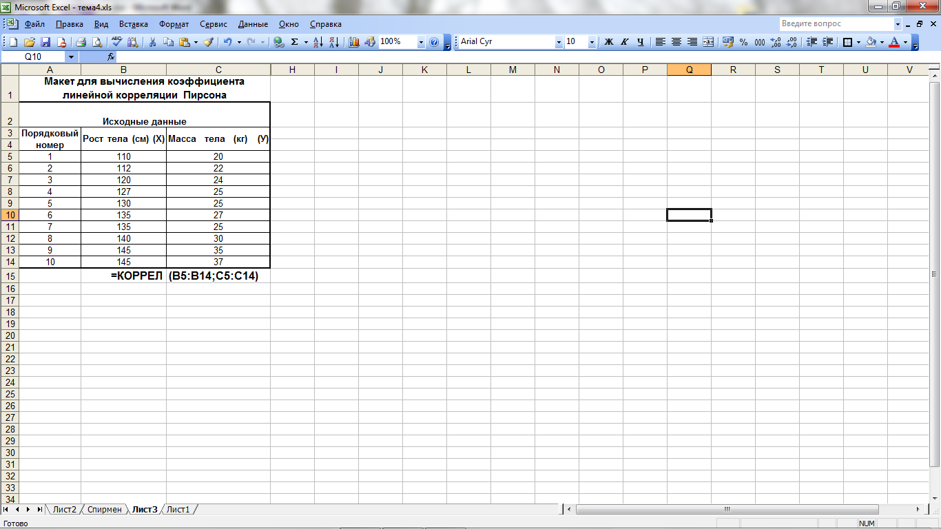Open the Файл menu
The width and height of the screenshot is (941, 529).
(x=34, y=24)
